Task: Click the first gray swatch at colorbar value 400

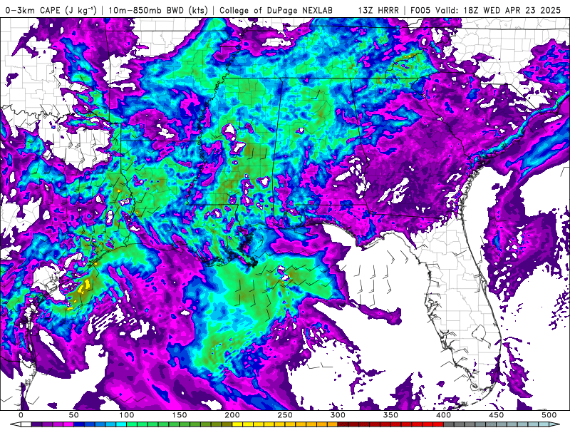Action: pos(449,424)
